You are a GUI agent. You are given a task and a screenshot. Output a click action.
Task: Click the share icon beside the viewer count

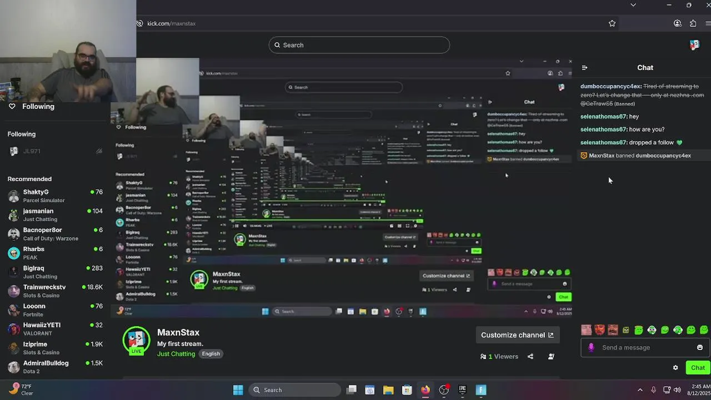[x=530, y=357]
